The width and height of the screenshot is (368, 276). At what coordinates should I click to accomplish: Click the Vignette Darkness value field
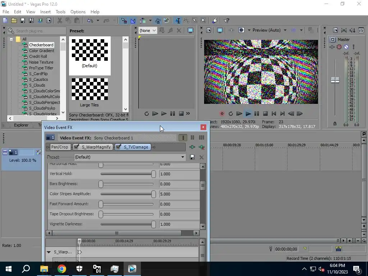[x=179, y=224]
